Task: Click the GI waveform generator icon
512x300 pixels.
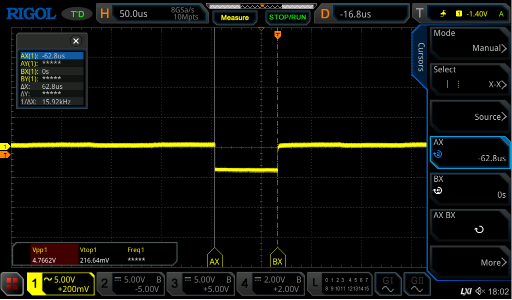Action: (387, 284)
